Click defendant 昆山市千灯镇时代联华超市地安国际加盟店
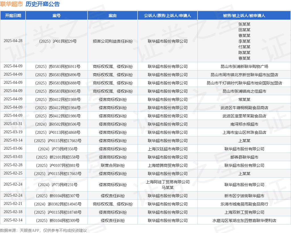 (x=244, y=83)
